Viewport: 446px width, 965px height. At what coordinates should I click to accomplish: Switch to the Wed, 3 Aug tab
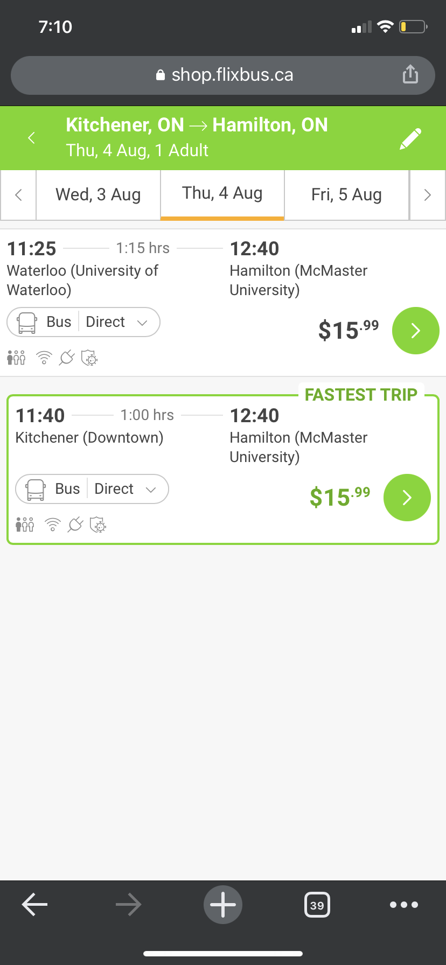point(98,195)
